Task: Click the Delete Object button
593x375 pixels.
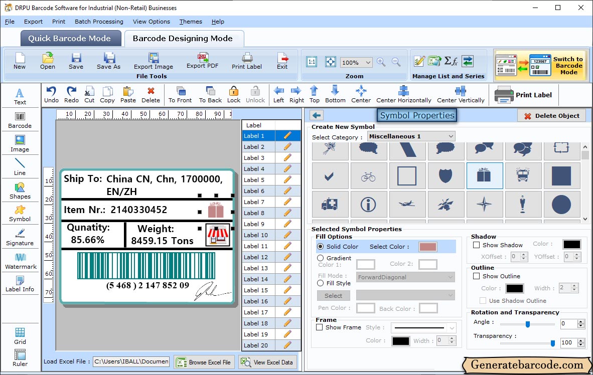Action: [551, 116]
